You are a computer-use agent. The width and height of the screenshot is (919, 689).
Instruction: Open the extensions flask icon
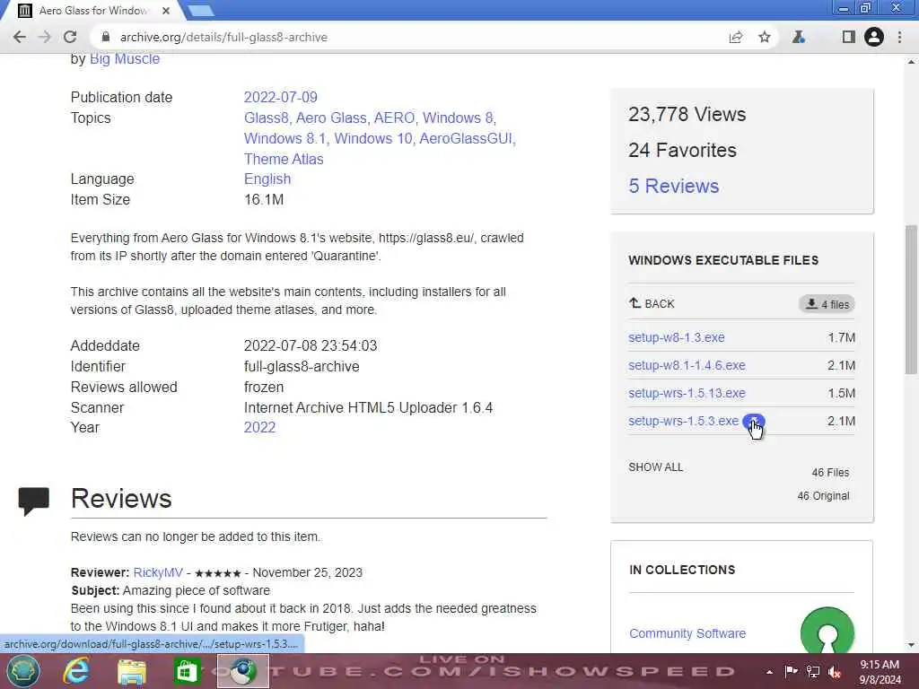coord(798,38)
